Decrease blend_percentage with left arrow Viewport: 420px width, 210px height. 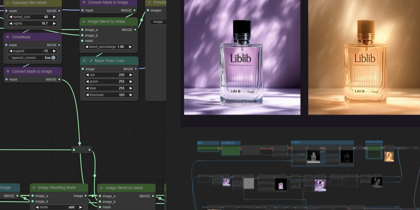click(87, 47)
